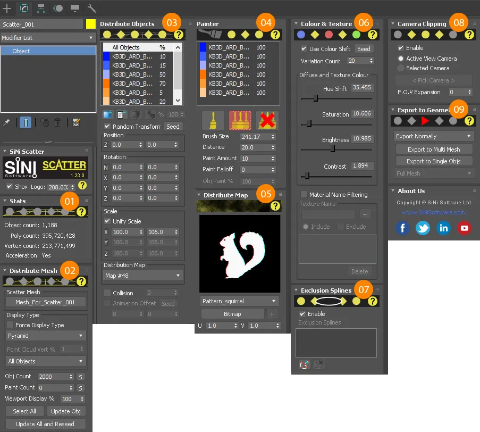Image resolution: width=480 pixels, height=432 pixels.
Task: Switch to the Utilities wrench tab
Action: [91, 8]
